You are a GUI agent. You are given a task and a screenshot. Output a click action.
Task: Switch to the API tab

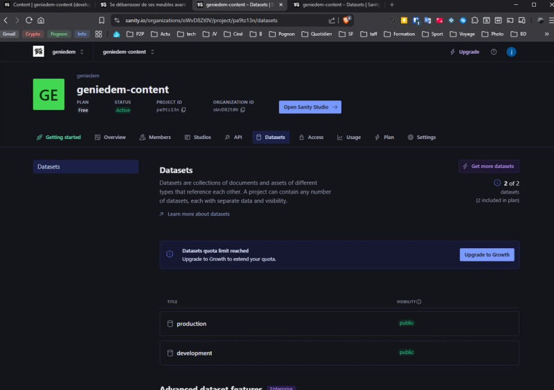[233, 138]
